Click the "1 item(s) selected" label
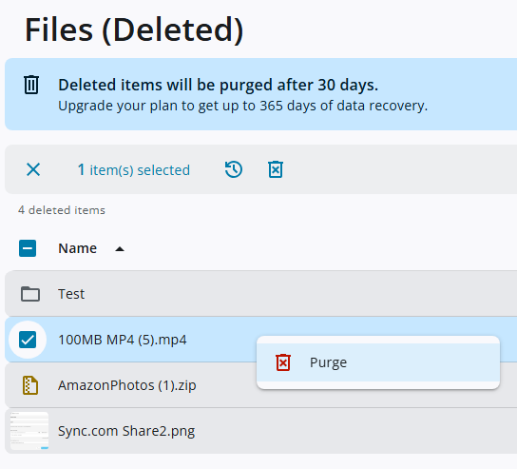The image size is (517, 469). click(134, 170)
